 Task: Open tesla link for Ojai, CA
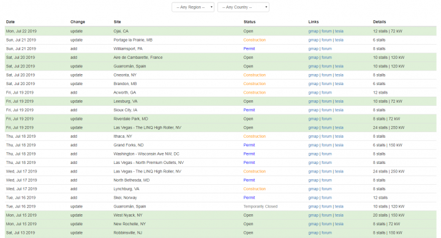(x=339, y=31)
